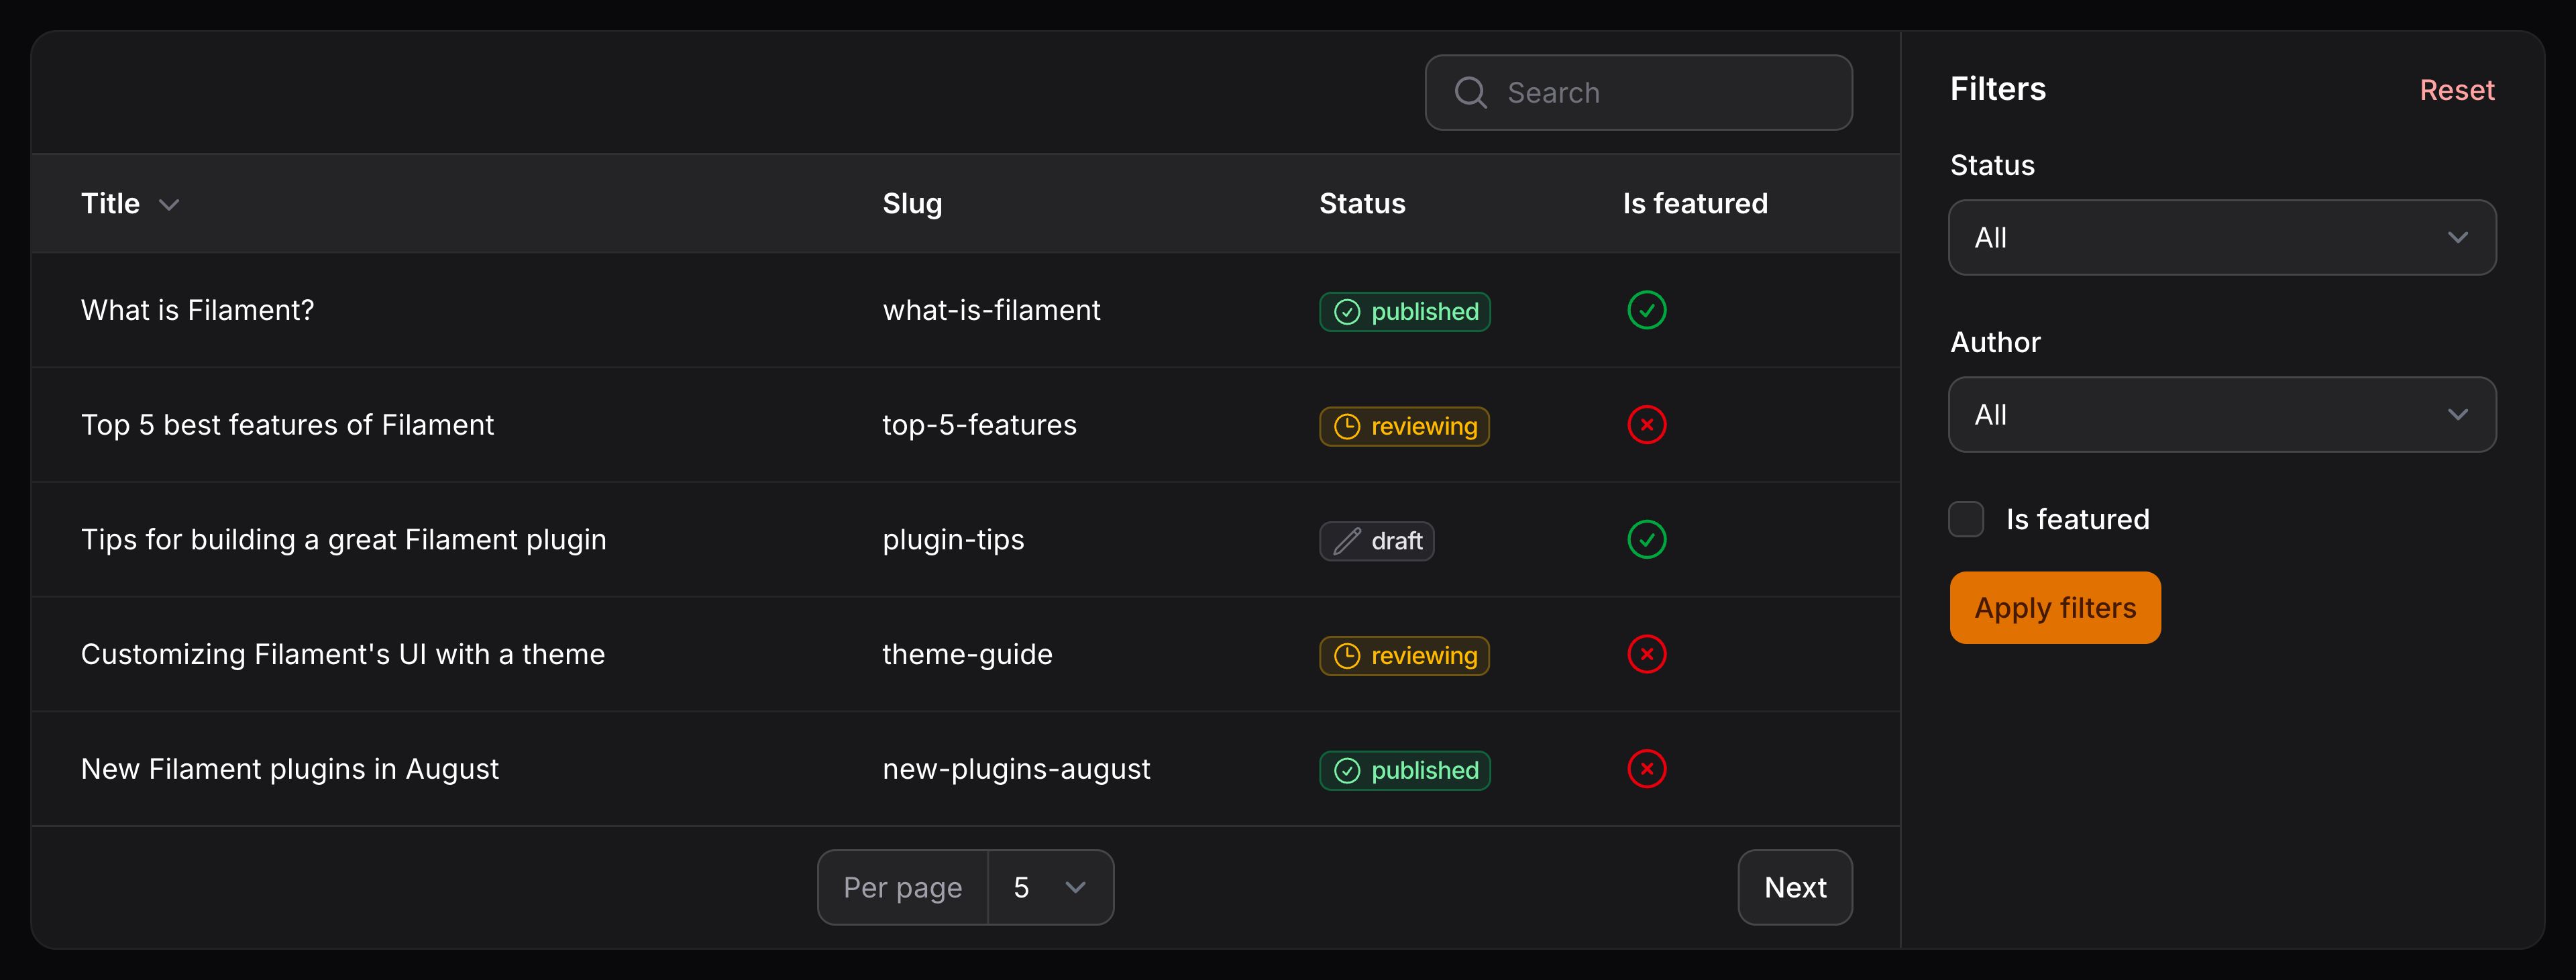Click 'Tips for building a great Filament plugin'
This screenshot has width=2576, height=980.
pos(343,540)
